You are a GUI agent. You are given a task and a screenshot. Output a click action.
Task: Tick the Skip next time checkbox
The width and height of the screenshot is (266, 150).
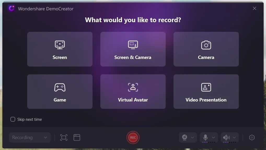[13, 119]
